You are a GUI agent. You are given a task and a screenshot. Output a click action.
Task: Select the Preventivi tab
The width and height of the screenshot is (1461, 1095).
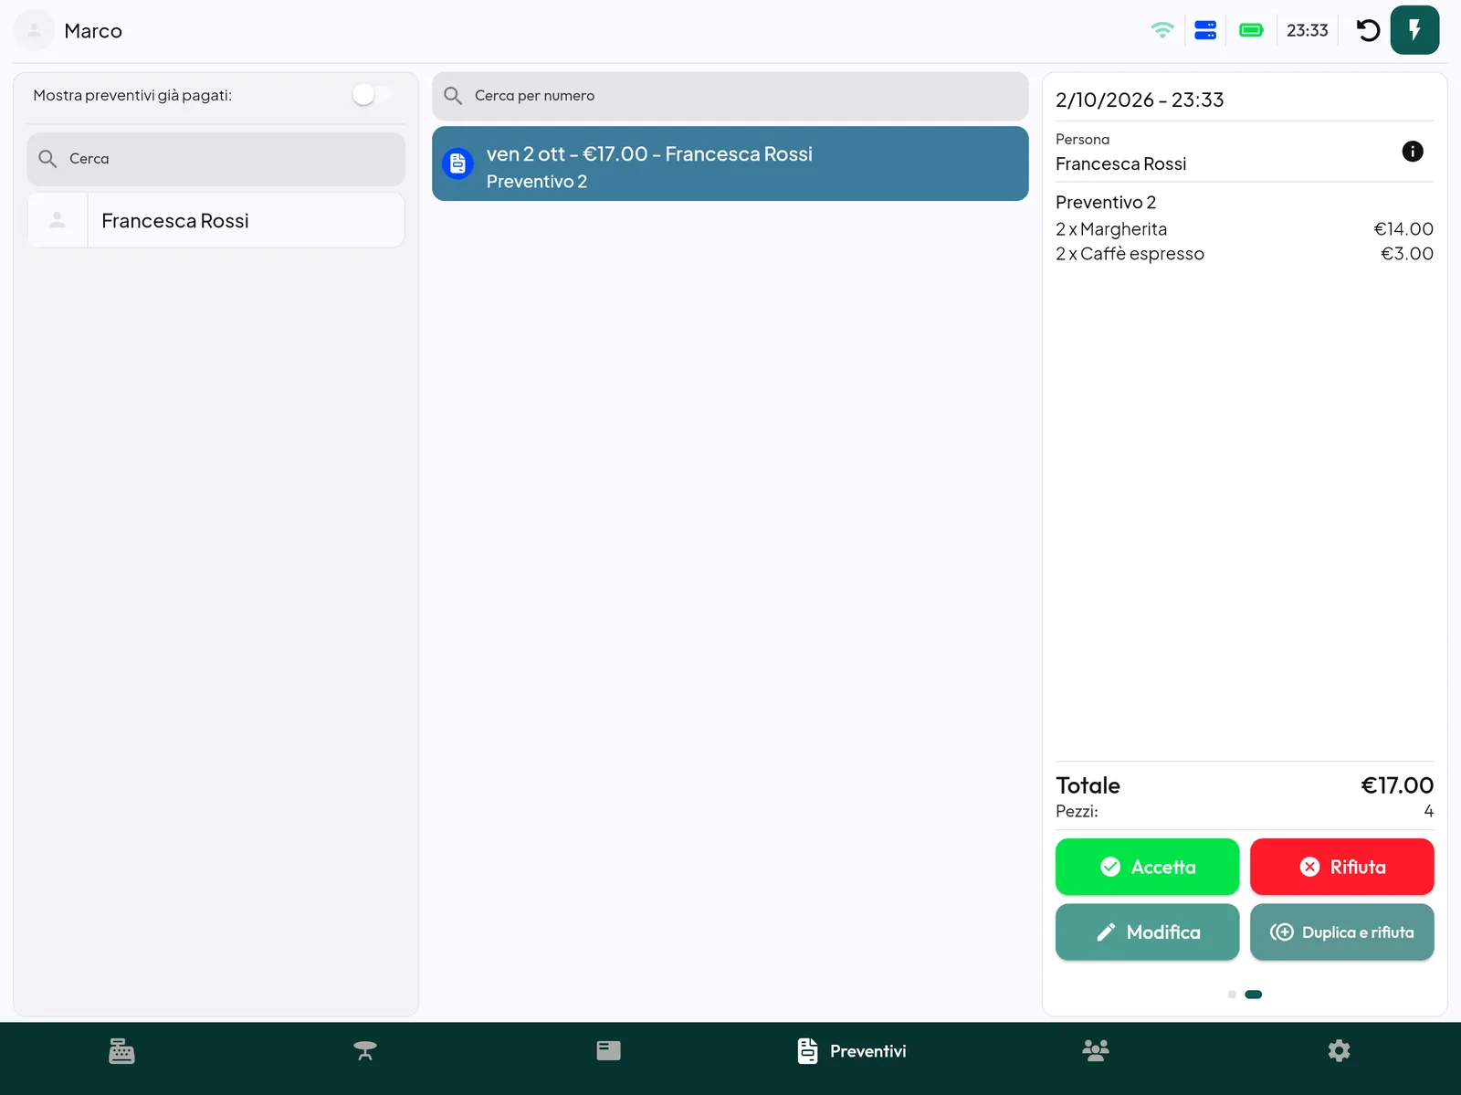(852, 1051)
